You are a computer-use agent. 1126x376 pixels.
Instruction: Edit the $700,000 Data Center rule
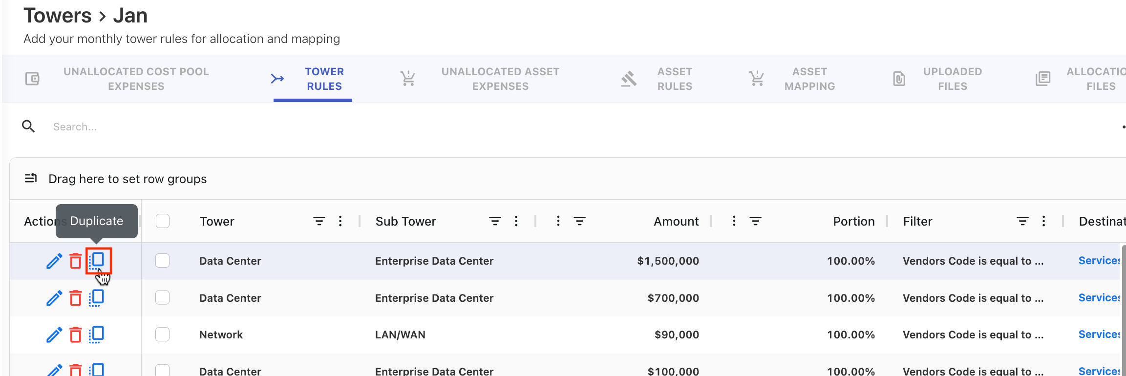click(54, 298)
